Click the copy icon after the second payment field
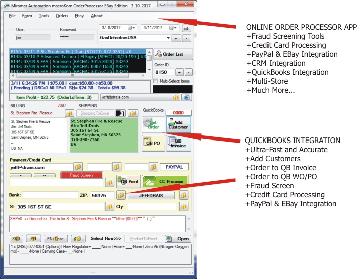Viewport: 357px width, 279px height. point(117,167)
